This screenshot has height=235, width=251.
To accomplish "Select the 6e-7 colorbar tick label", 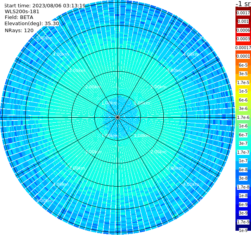I will click(243, 135).
